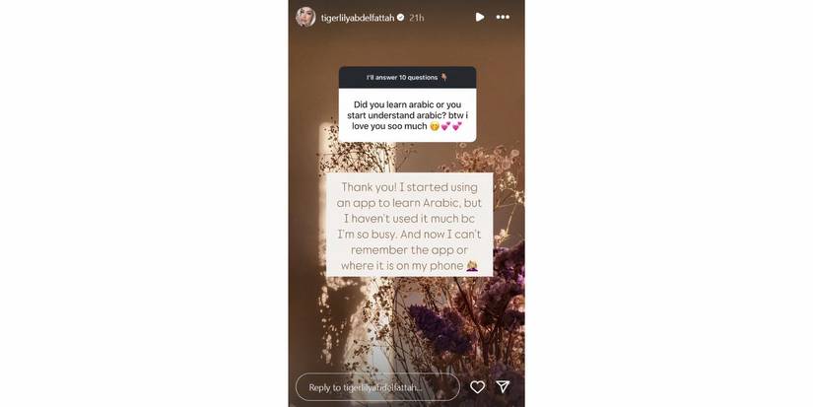
Task: Click the answer text about Arabic app
Action: [x=409, y=226]
